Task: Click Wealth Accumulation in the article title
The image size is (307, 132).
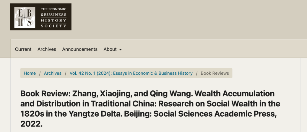Action: (x=241, y=94)
